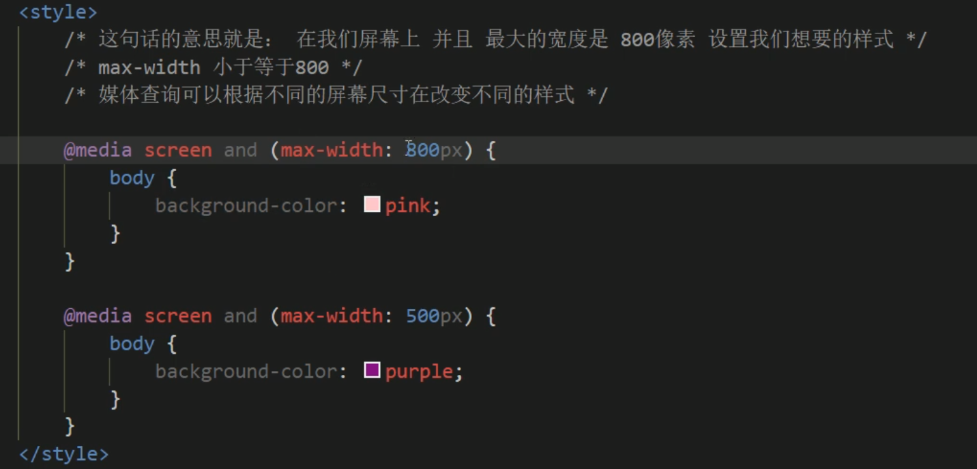The width and height of the screenshot is (977, 469).
Task: Click body selector in first media query
Action: 132,178
